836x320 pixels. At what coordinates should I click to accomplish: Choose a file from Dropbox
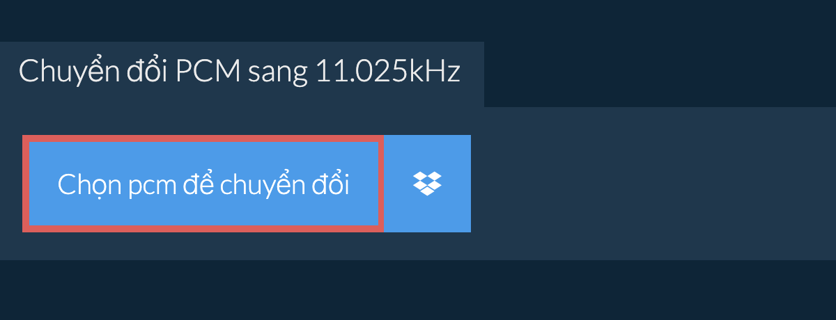point(428,184)
